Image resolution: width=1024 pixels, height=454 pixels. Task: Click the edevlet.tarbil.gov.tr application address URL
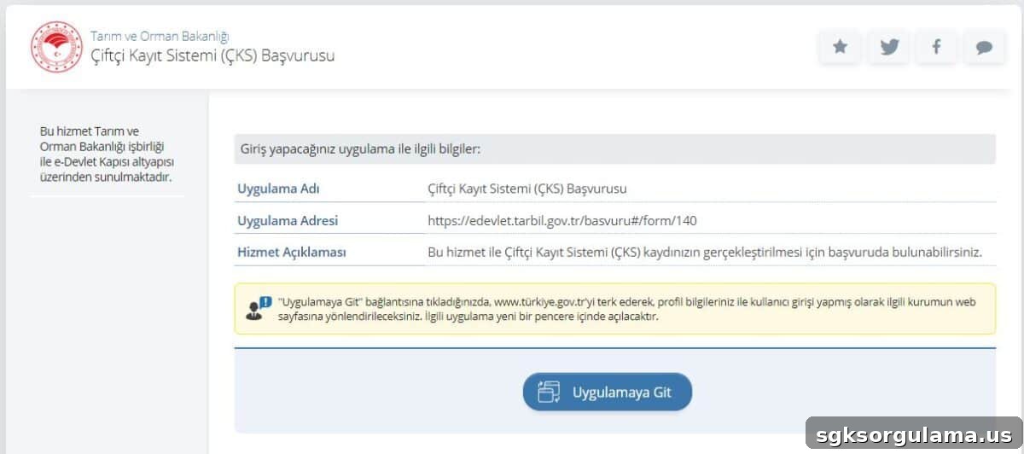(x=562, y=221)
